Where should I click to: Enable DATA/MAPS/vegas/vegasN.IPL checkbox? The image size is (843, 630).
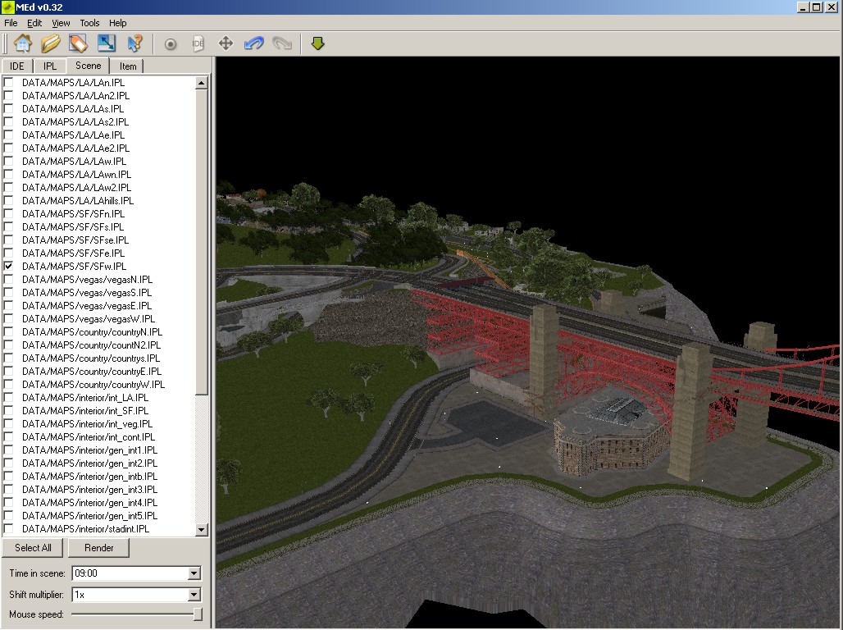[x=8, y=279]
